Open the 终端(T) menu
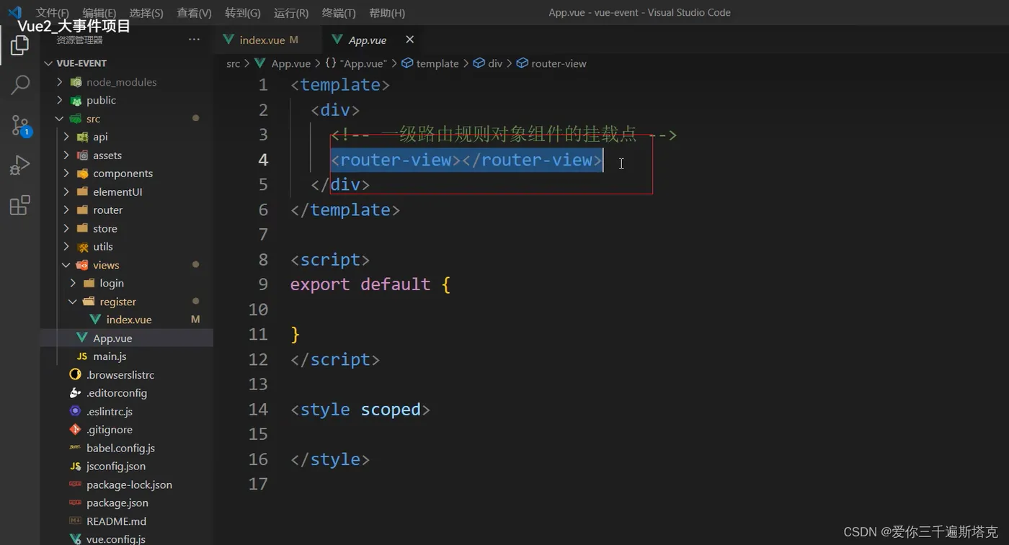Image resolution: width=1009 pixels, height=545 pixels. pyautogui.click(x=339, y=13)
